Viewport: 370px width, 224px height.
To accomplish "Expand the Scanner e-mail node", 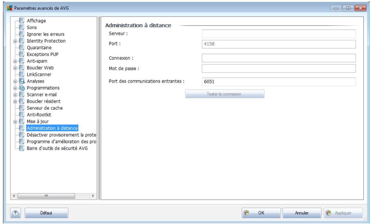I will (x=15, y=95).
